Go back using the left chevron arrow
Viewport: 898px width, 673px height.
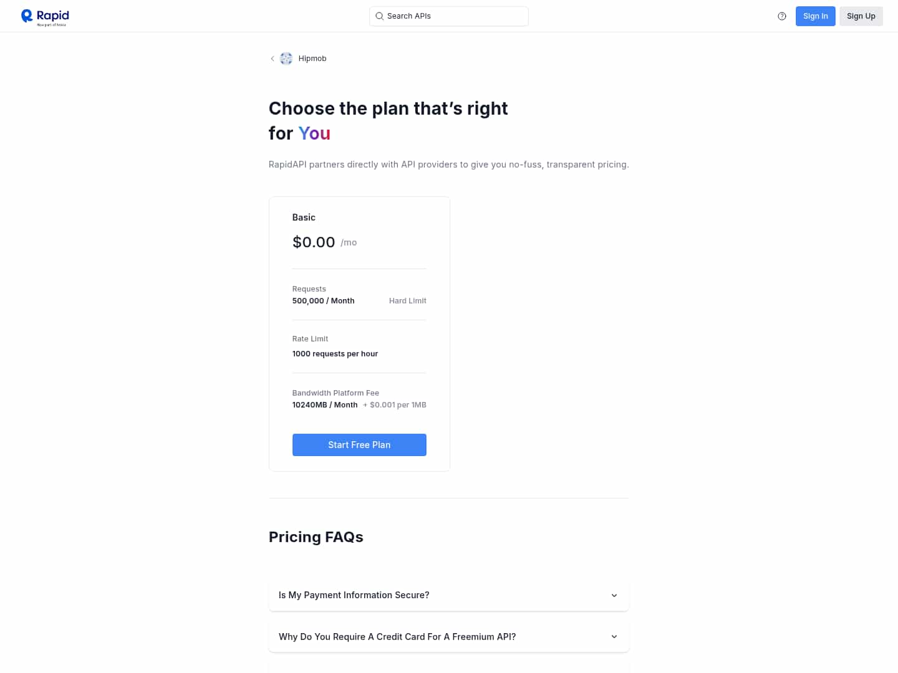click(x=273, y=59)
